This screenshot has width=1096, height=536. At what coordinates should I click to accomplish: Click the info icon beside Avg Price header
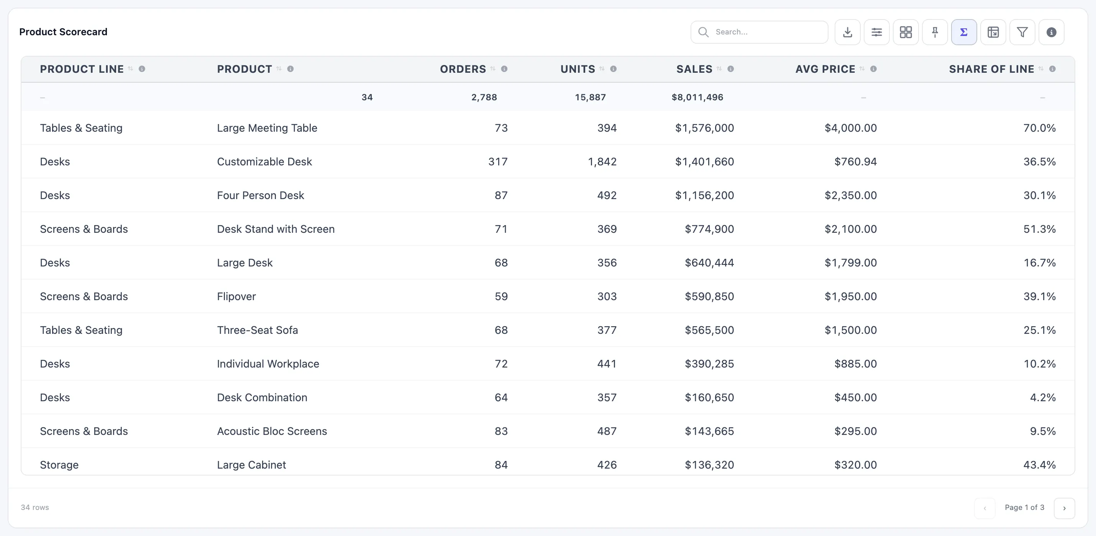tap(873, 69)
